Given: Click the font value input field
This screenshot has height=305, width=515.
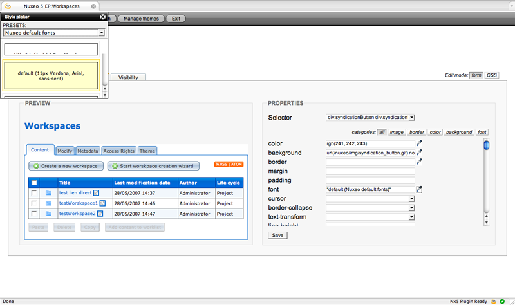Looking at the screenshot, I should coord(370,189).
